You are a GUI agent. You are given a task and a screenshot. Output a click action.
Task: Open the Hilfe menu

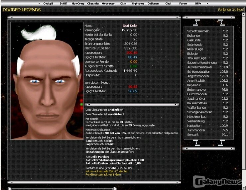click(198, 3)
